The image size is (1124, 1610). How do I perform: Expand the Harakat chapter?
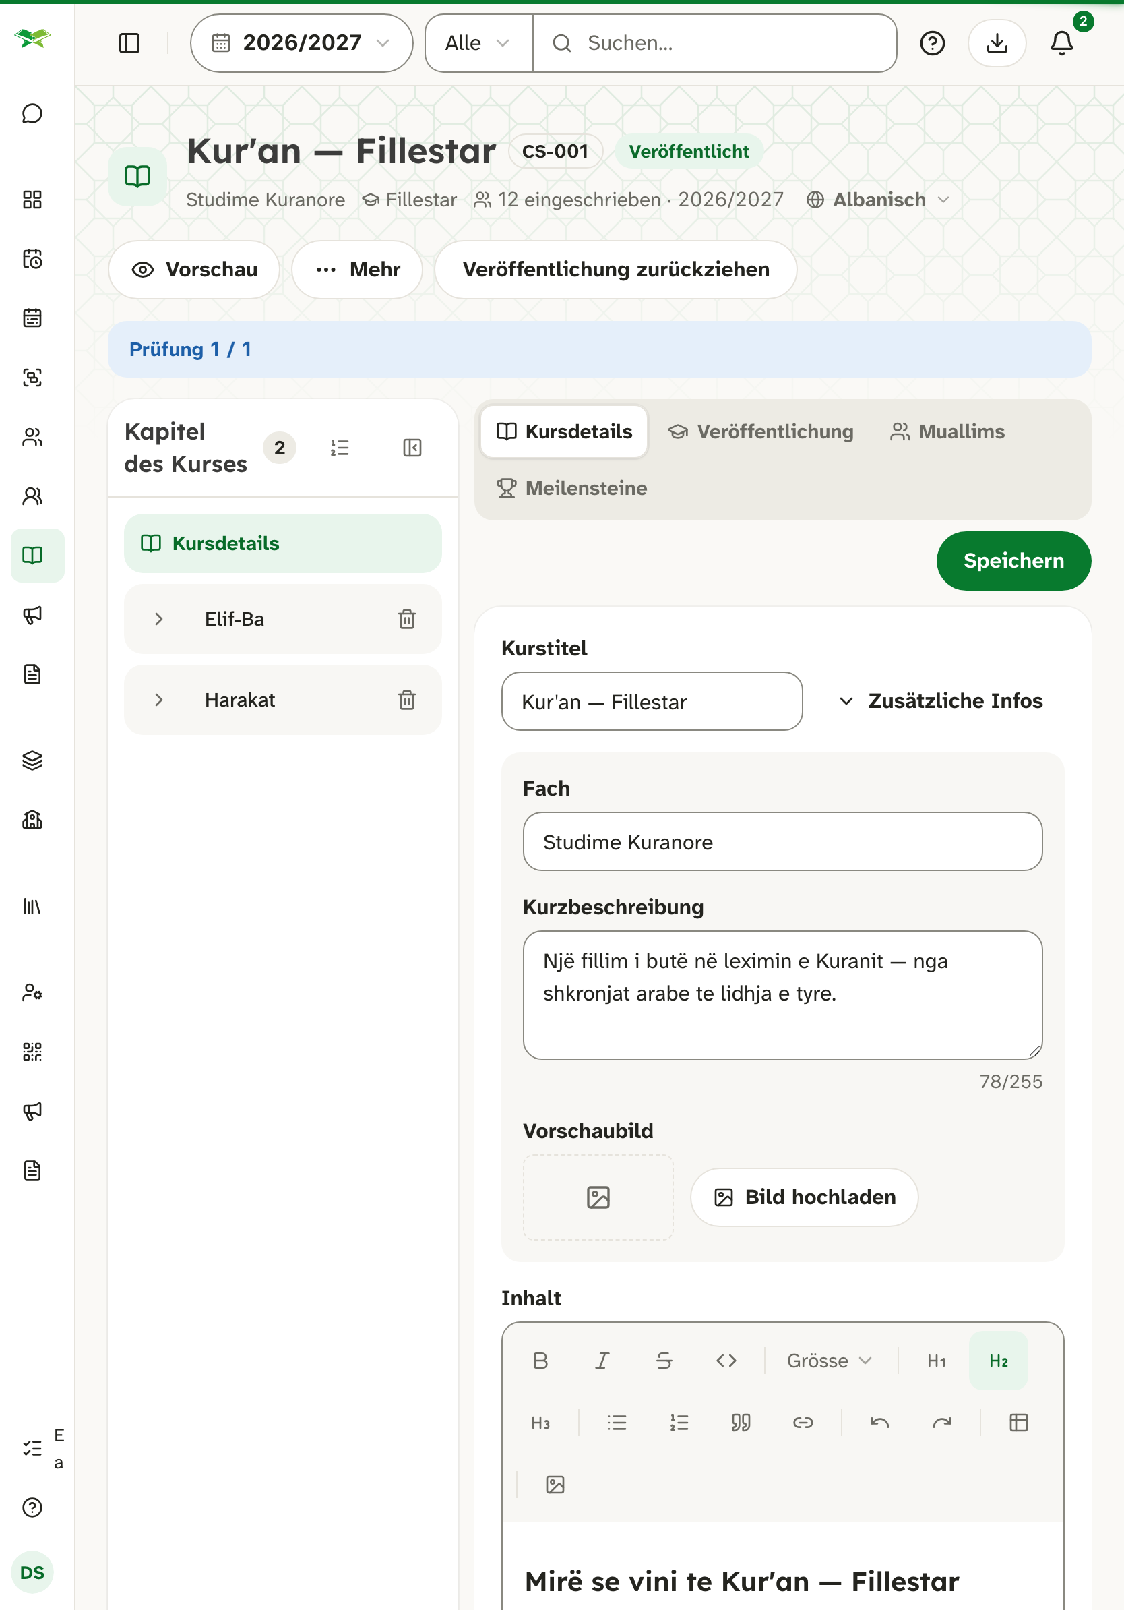tap(159, 700)
